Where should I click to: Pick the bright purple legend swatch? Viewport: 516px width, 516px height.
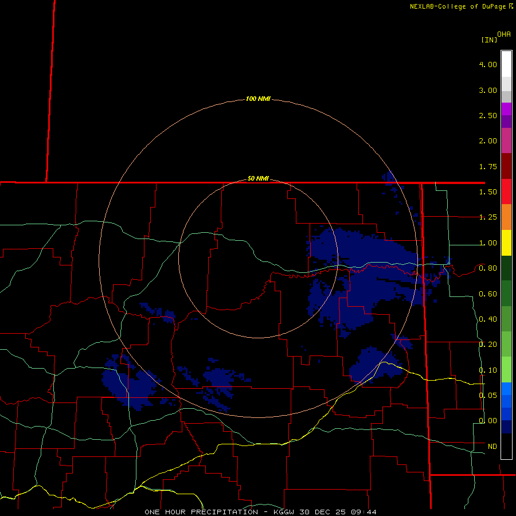(506, 109)
